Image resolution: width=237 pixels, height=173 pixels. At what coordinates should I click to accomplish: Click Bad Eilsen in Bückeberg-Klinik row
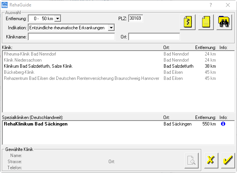pyautogui.click(x=173, y=72)
